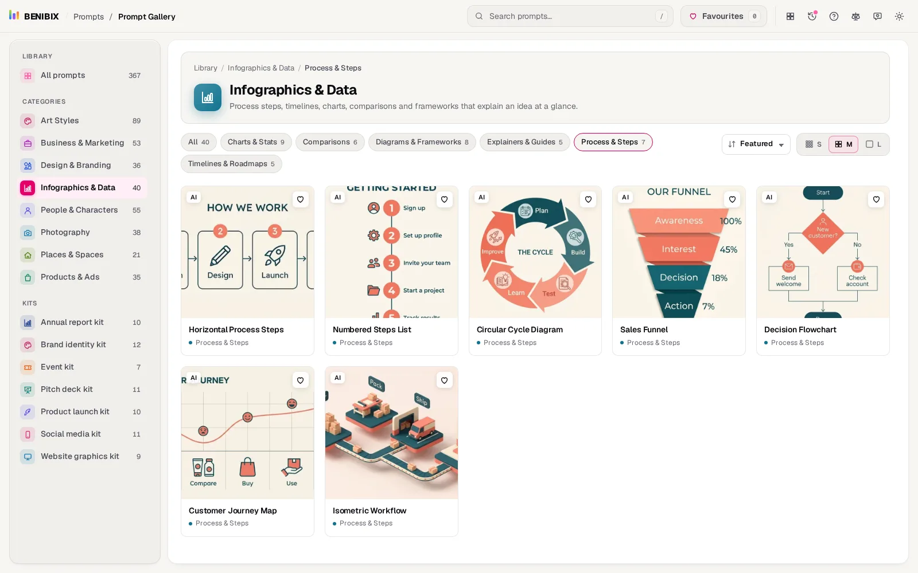Show All 40 infographic prompts

point(199,142)
